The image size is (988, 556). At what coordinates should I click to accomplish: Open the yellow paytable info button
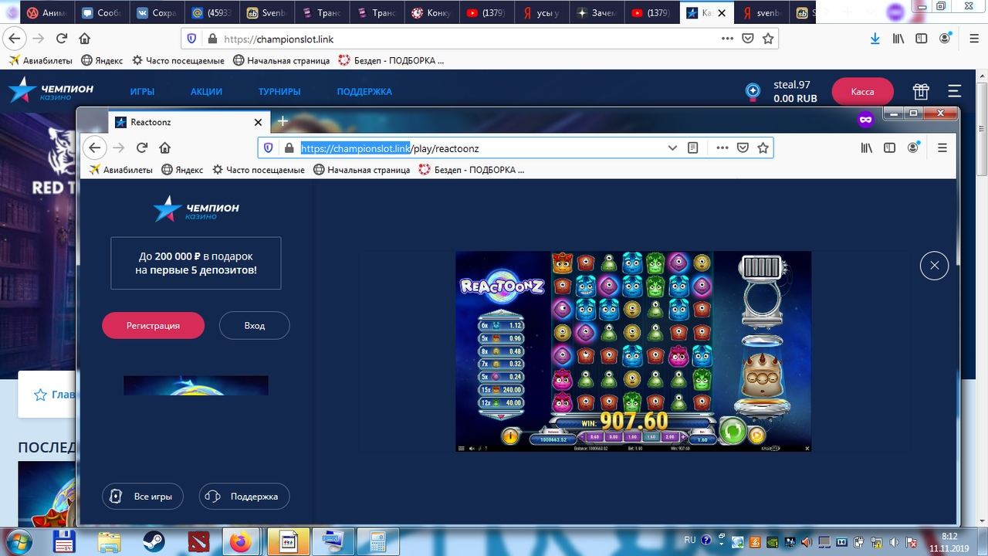510,436
